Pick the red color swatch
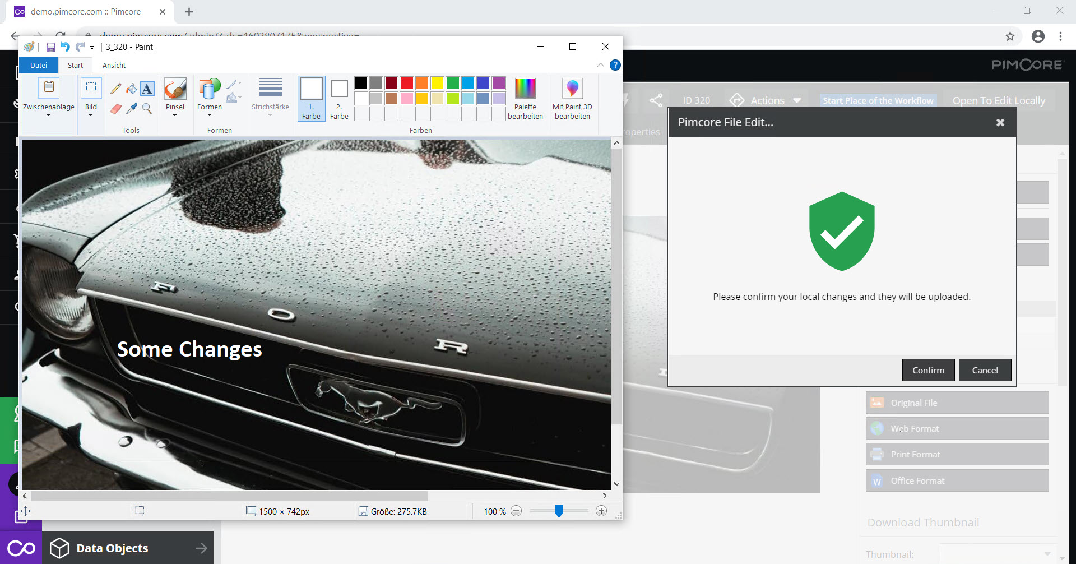Viewport: 1076px width, 564px height. pyautogui.click(x=407, y=84)
